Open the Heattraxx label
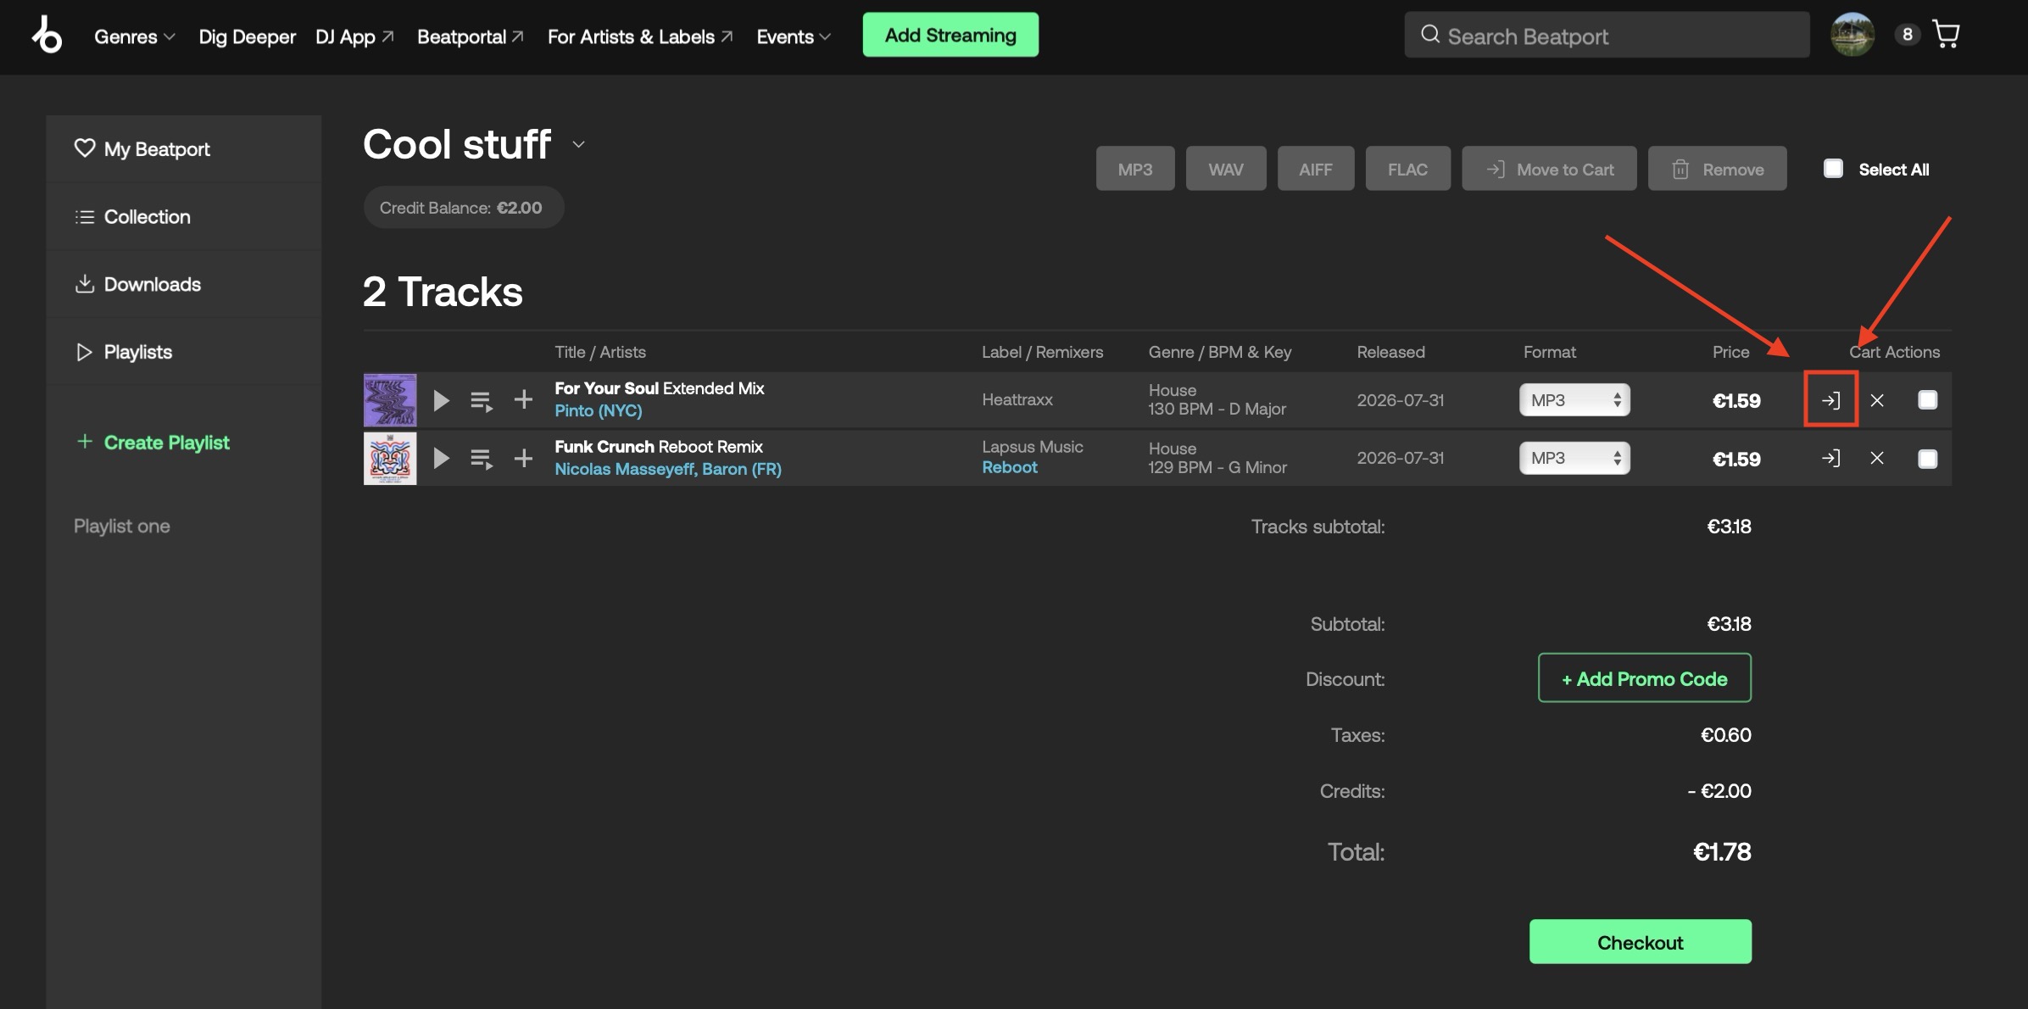Image resolution: width=2028 pixels, height=1009 pixels. pyautogui.click(x=1017, y=399)
